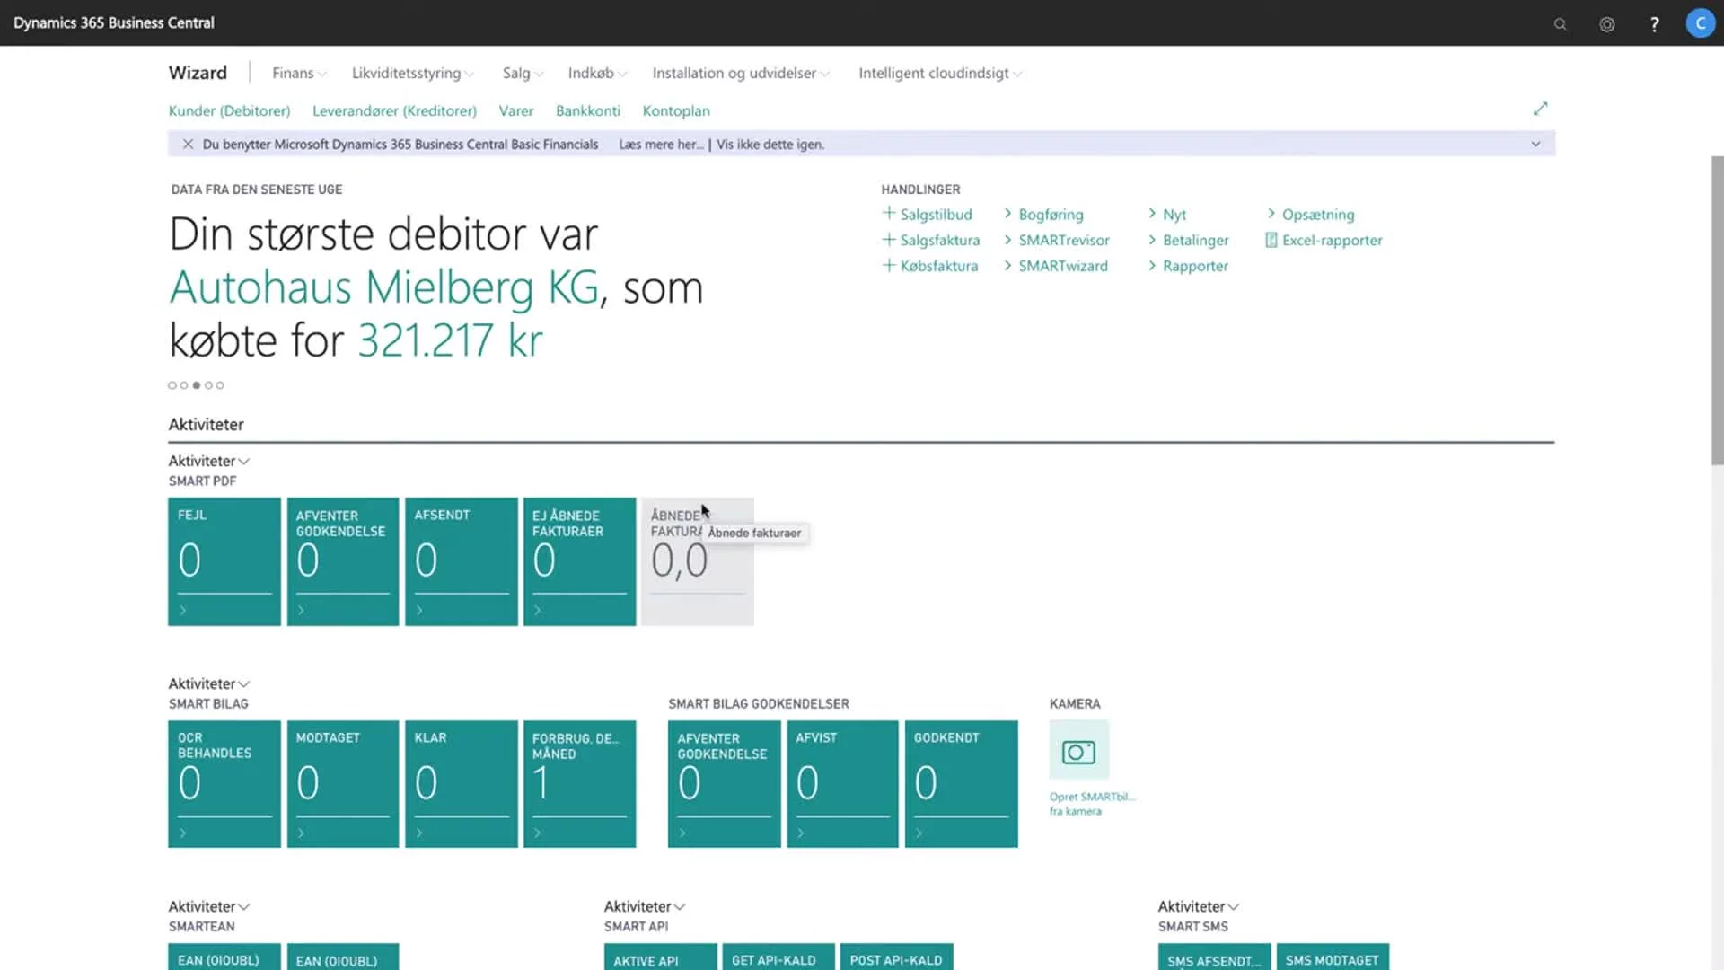Open the settings gear icon
This screenshot has width=1724, height=970.
1606,24
